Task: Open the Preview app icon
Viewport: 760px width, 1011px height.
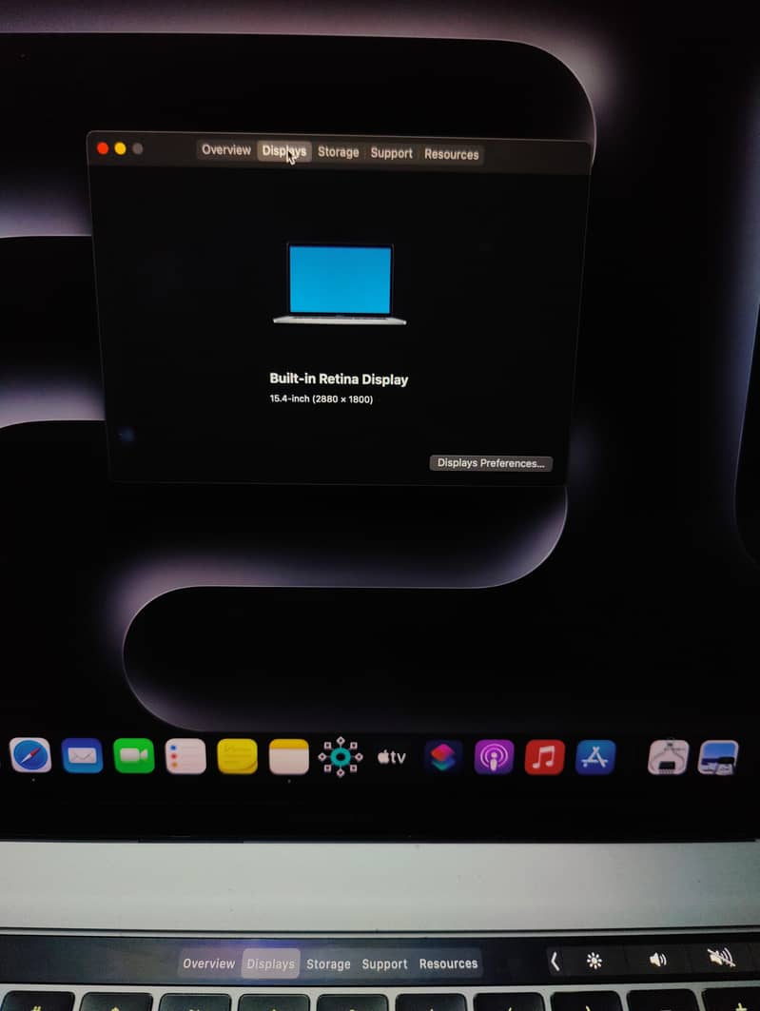Action: pyautogui.click(x=718, y=758)
